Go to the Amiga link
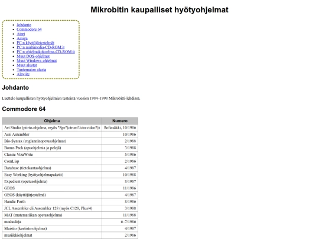Image resolution: width=319 pixels, height=239 pixels. click(22, 38)
